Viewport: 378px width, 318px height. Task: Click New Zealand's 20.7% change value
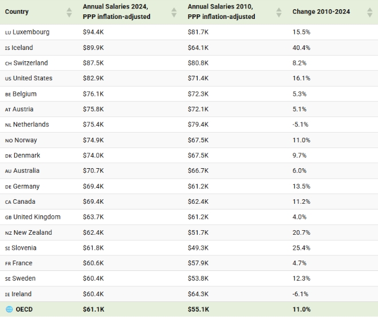(301, 232)
